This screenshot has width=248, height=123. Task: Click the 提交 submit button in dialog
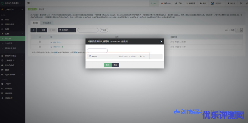107,65
